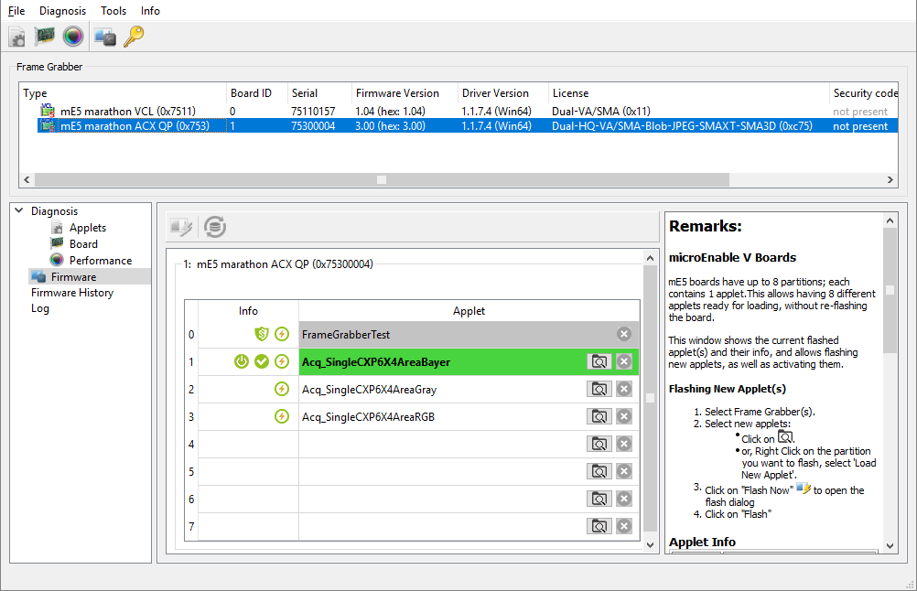
Task: Remove applet from partition 2 AreaGray
Action: pyautogui.click(x=624, y=389)
